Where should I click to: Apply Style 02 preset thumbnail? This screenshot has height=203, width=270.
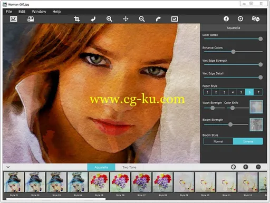point(35,182)
